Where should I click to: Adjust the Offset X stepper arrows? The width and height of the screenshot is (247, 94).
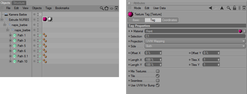[160, 53]
